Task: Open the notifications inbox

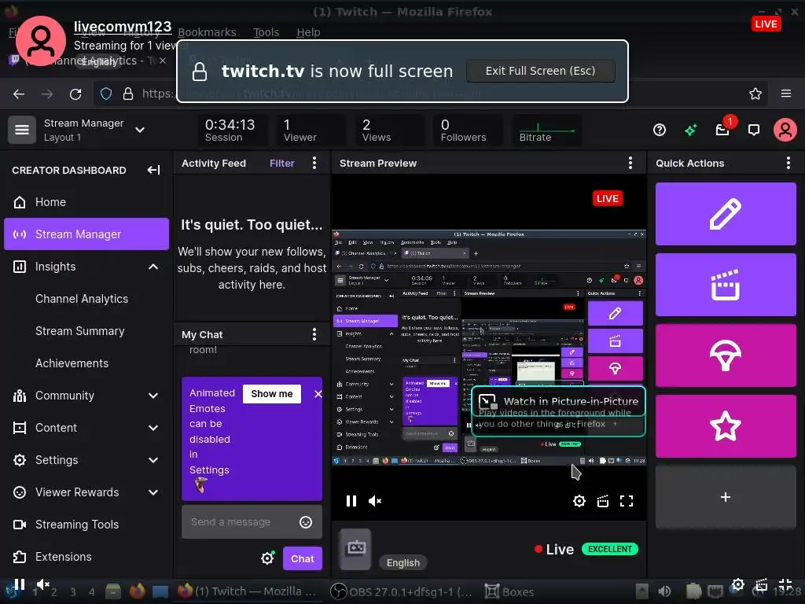Action: click(723, 130)
